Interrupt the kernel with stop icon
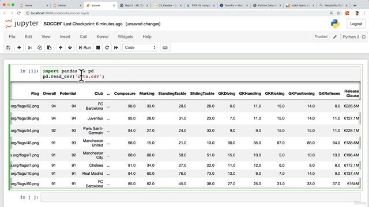Viewport: 369px width, 207px height. 98,48
